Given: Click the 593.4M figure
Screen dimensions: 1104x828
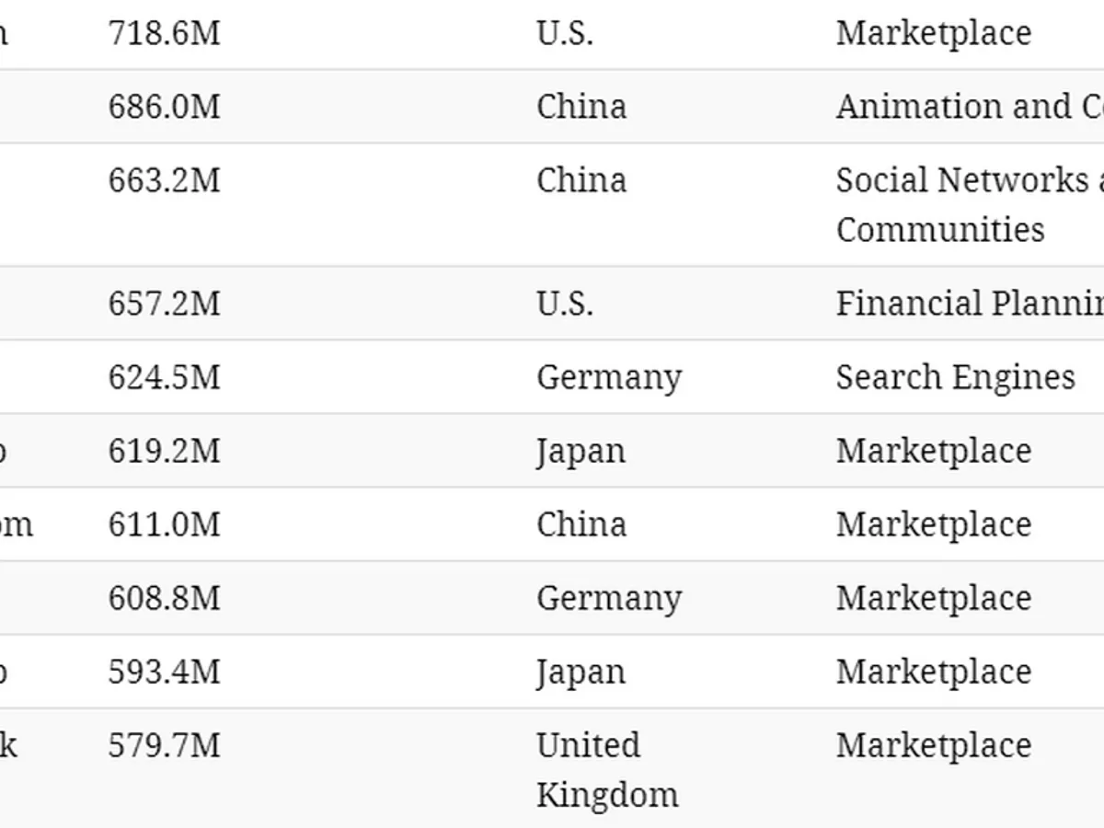Looking at the screenshot, I should [164, 672].
